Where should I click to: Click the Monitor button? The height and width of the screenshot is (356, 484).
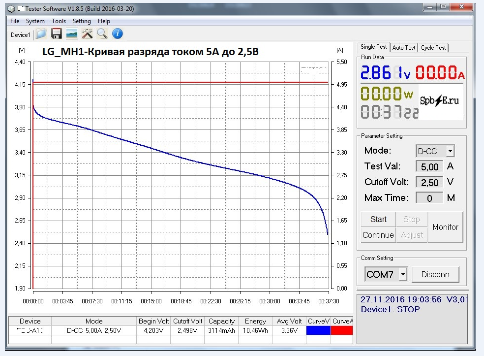(x=445, y=227)
